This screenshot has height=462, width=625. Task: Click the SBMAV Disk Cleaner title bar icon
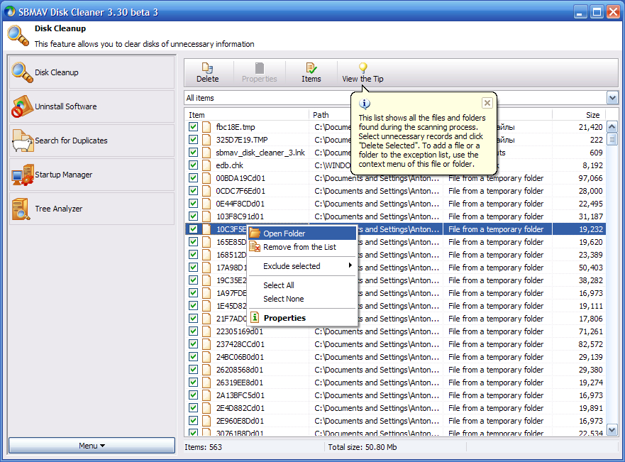[x=10, y=12]
